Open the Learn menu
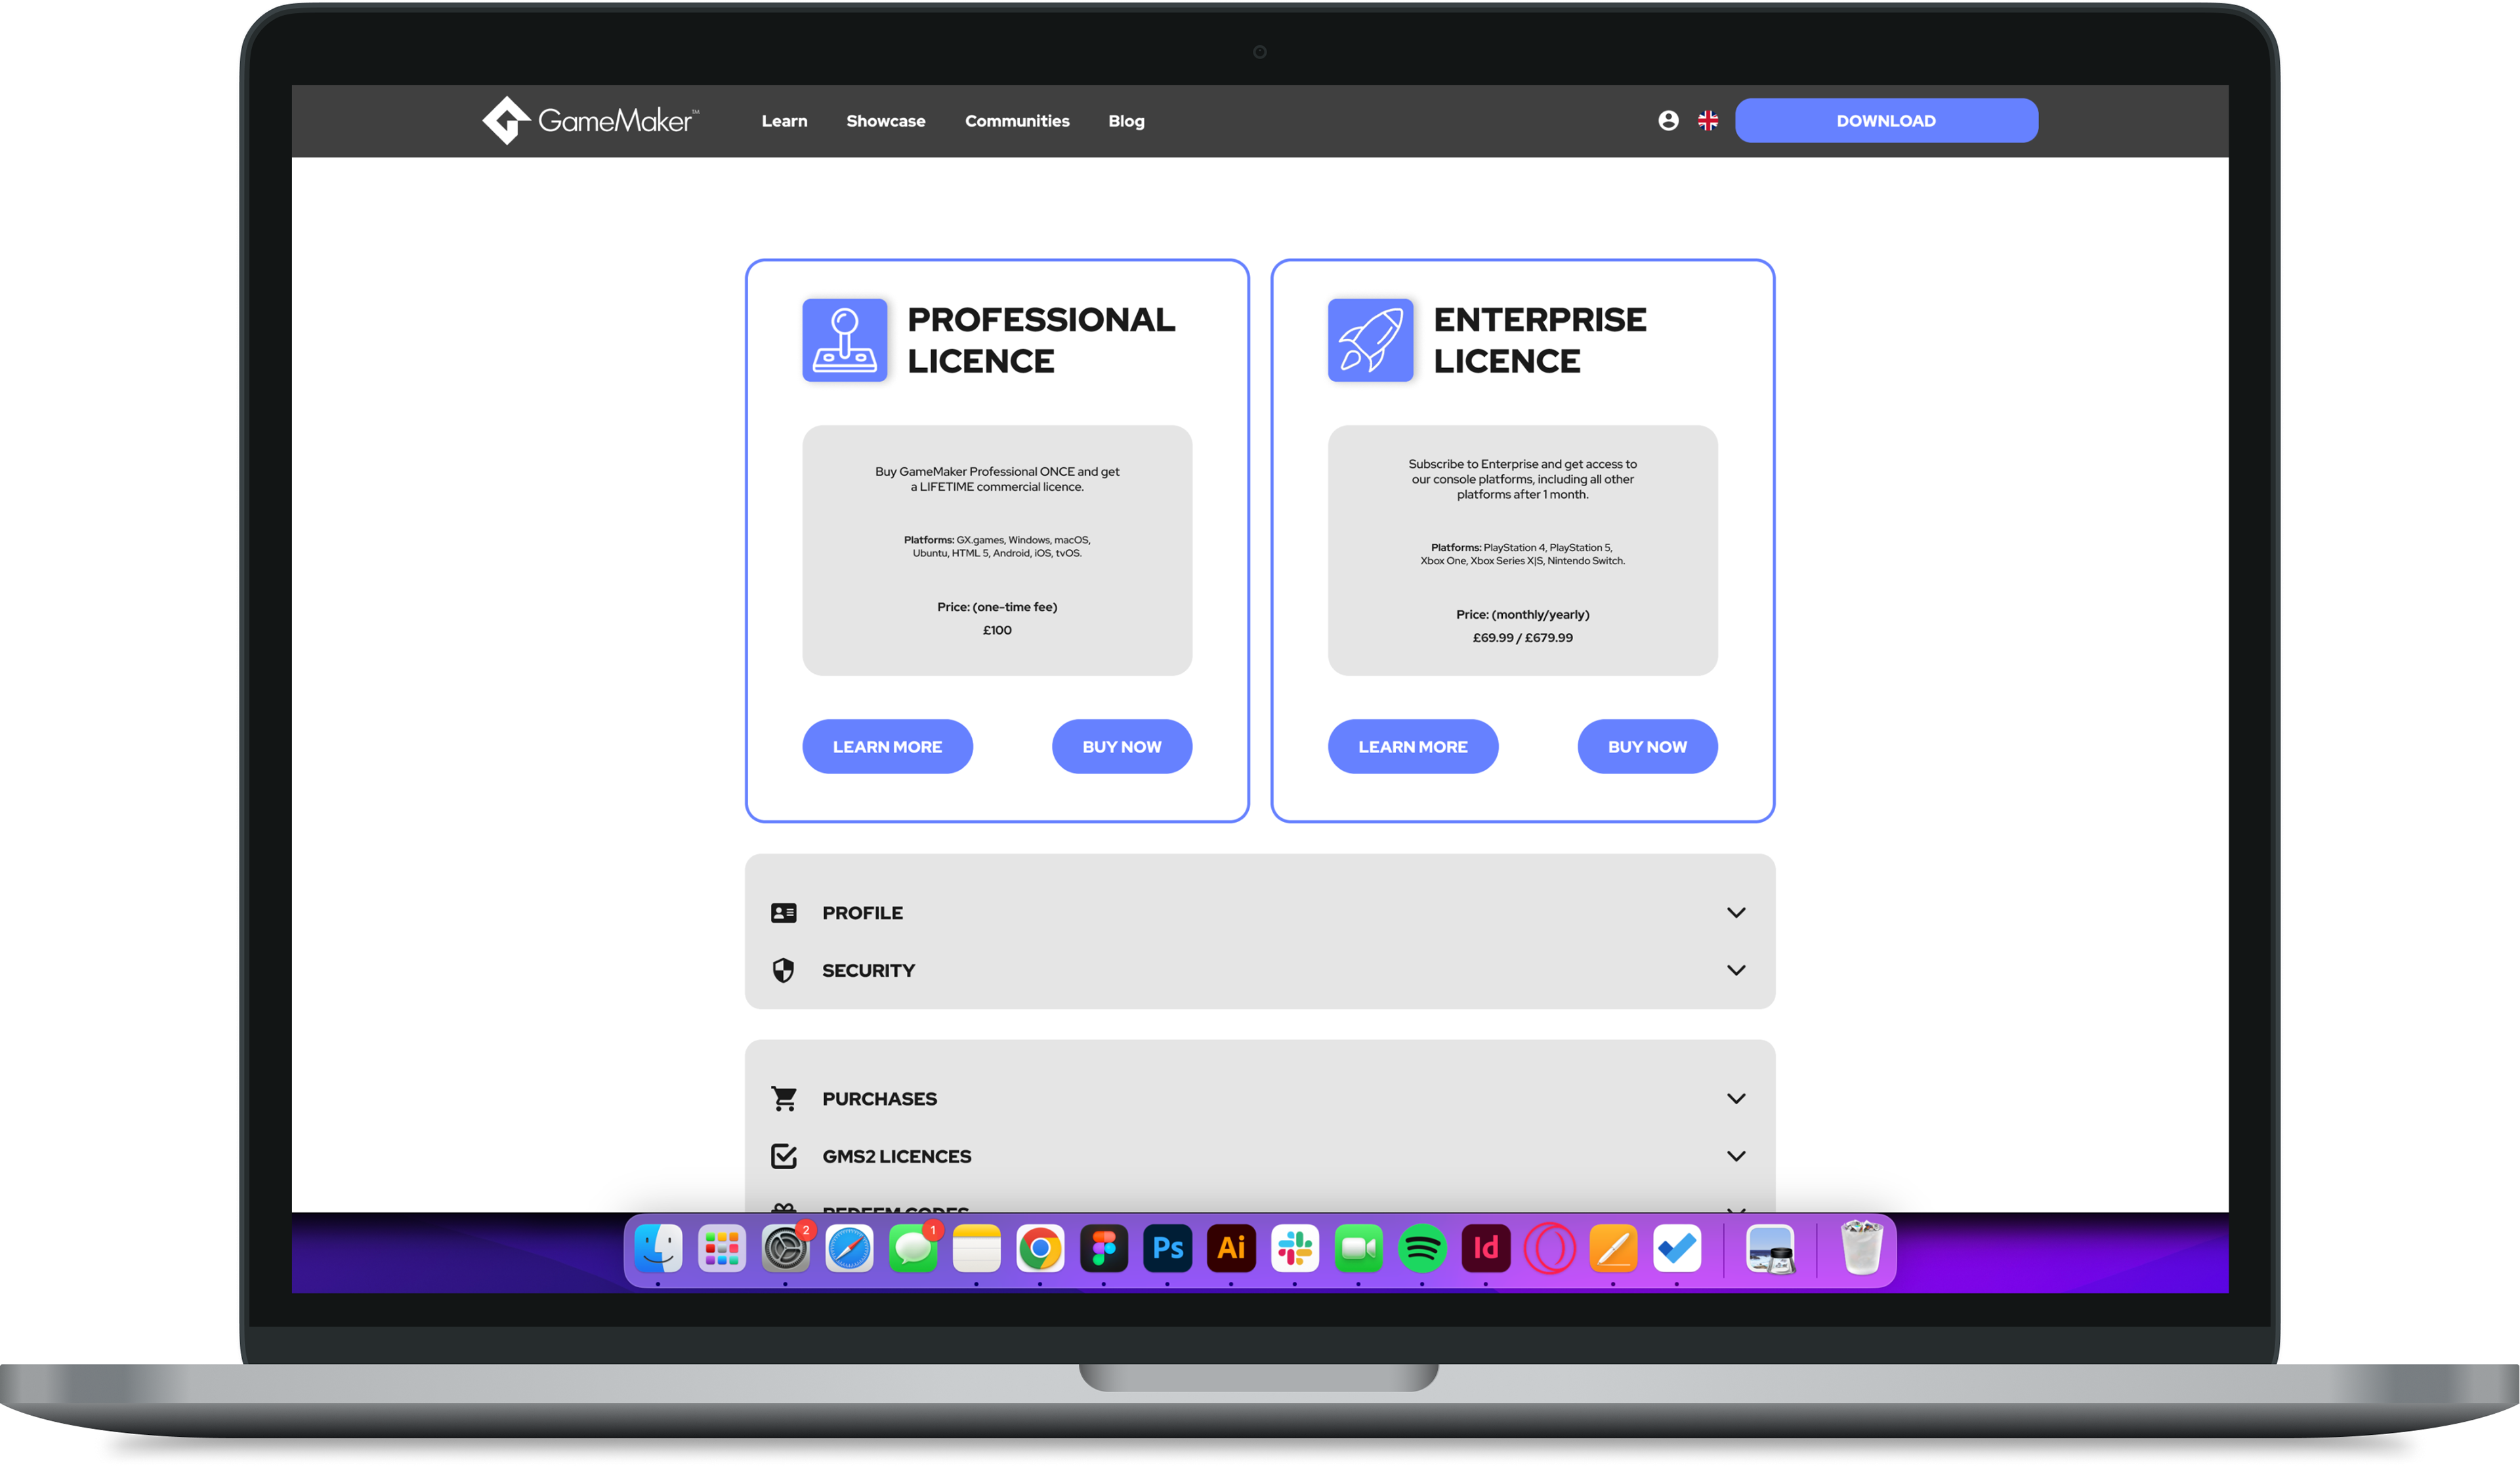The image size is (2520, 1467). (784, 121)
